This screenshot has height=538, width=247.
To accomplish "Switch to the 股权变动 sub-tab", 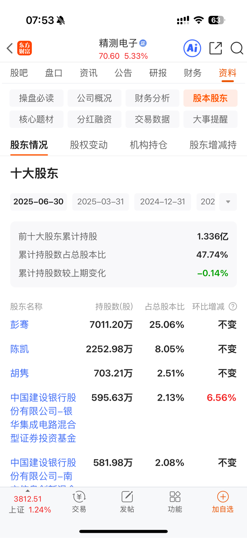I will click(89, 145).
